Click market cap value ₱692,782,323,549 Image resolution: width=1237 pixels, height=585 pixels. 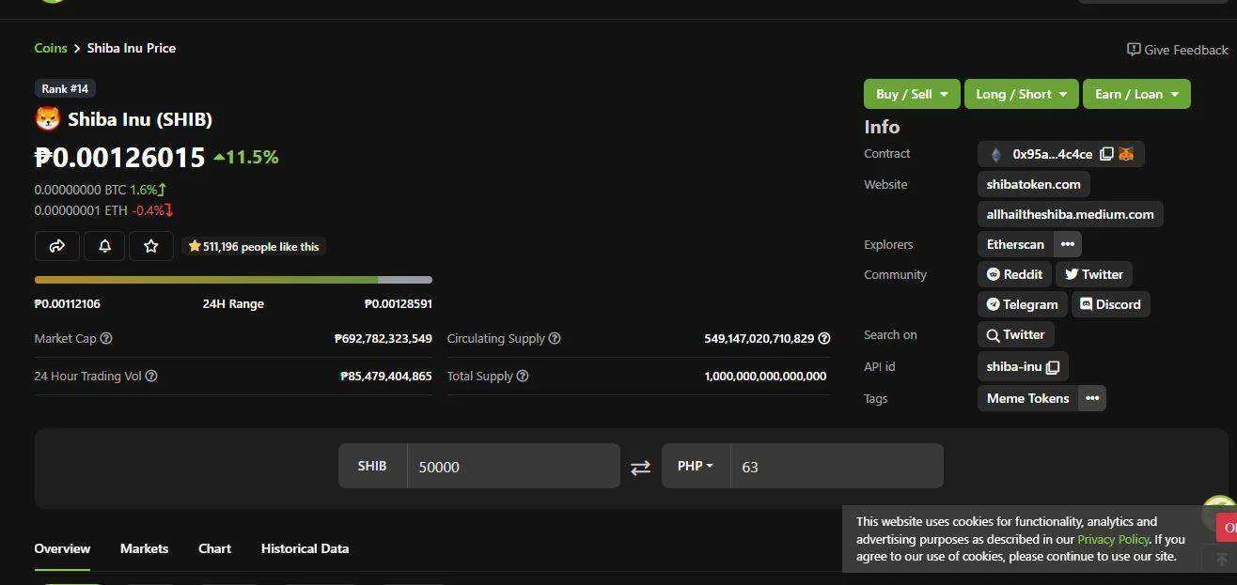(x=384, y=338)
